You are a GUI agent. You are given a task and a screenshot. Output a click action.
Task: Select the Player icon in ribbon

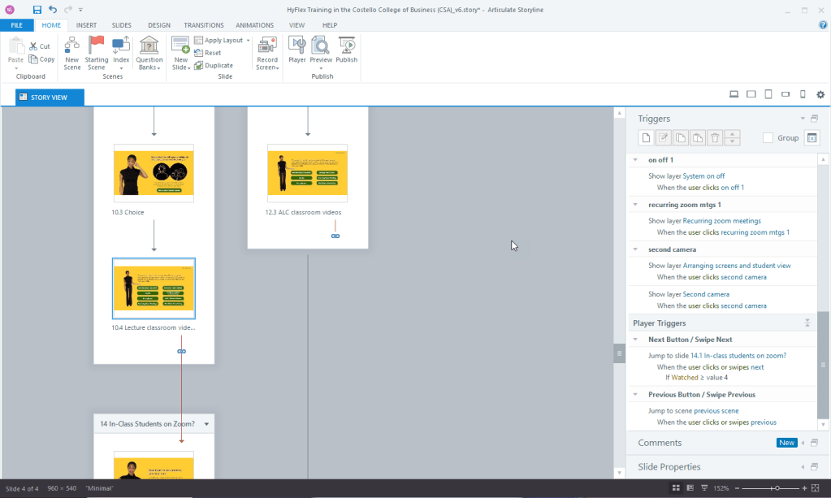pyautogui.click(x=297, y=50)
